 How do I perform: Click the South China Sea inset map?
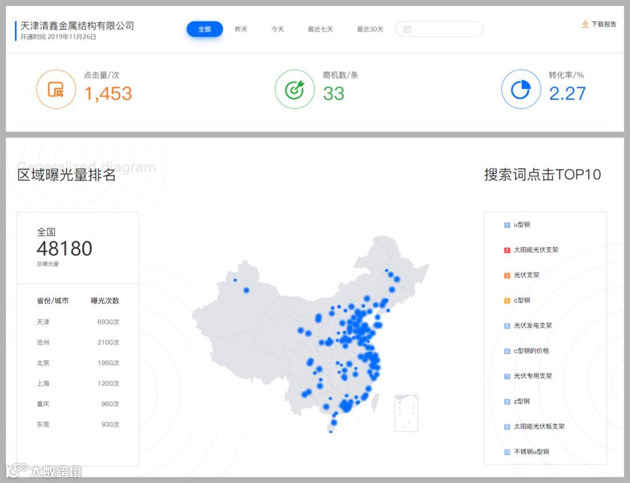[406, 413]
